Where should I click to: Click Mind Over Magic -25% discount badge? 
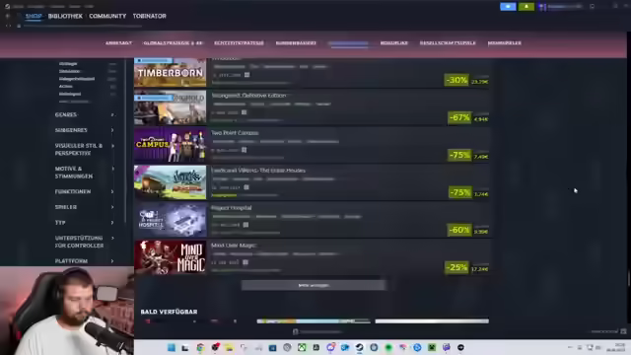click(456, 267)
